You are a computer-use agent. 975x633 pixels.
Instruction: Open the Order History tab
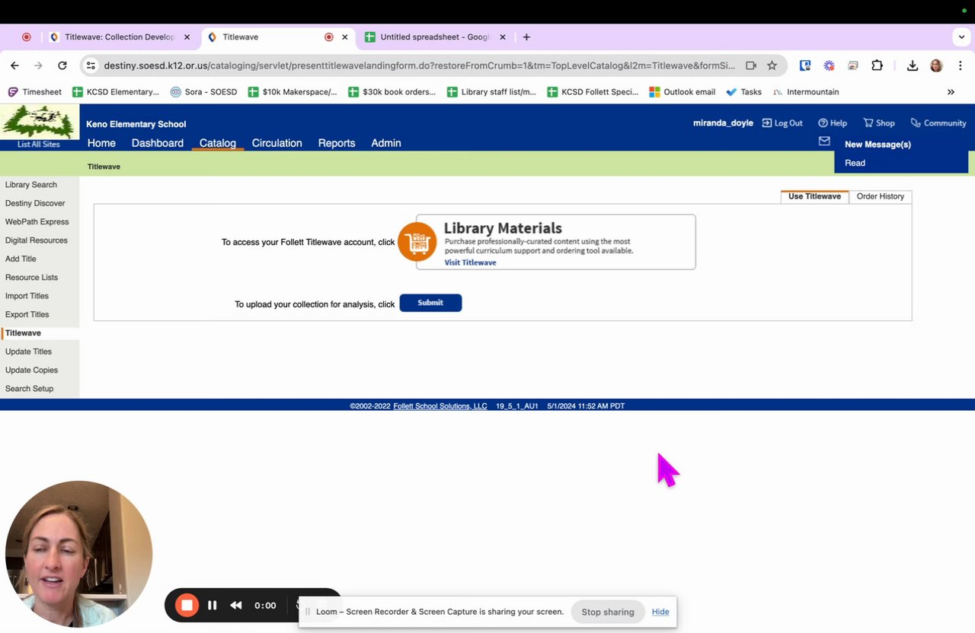[880, 196]
